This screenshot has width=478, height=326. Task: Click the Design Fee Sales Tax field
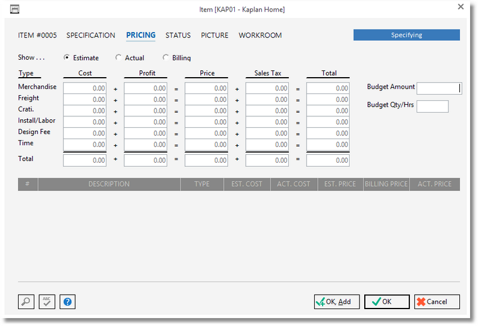coord(267,133)
